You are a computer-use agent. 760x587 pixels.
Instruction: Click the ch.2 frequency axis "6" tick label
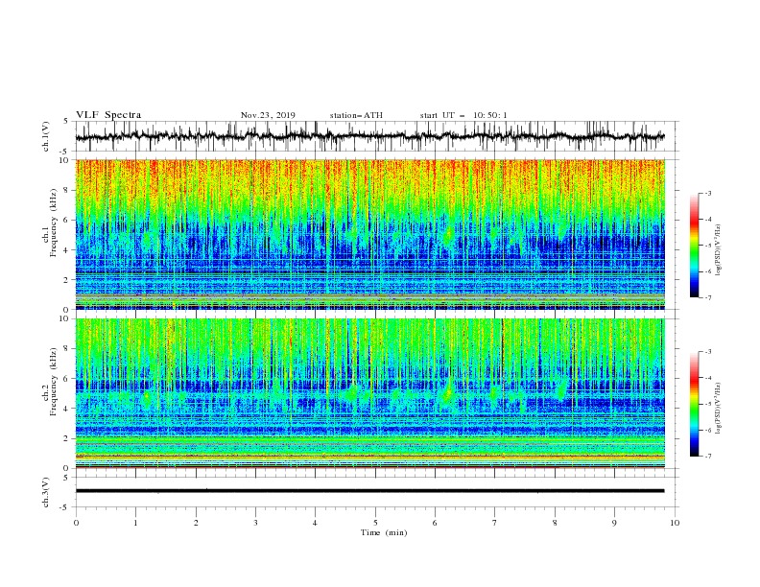point(67,379)
